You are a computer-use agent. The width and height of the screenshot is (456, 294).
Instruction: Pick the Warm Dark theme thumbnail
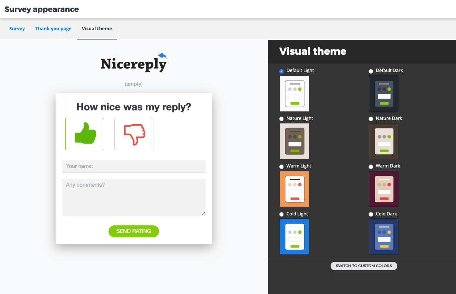coord(384,189)
